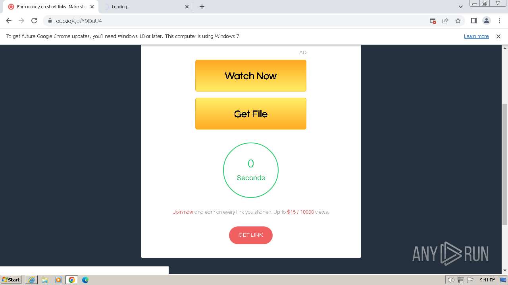
Task: Dismiss the Chrome update notification bar
Action: (x=498, y=36)
